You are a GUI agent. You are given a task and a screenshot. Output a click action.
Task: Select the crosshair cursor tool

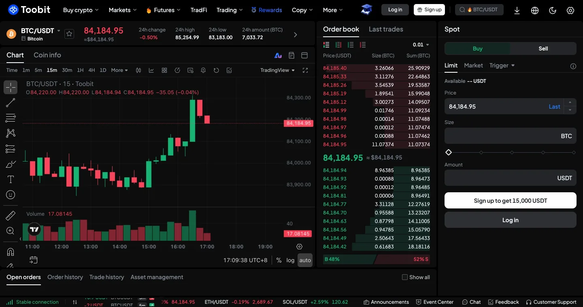point(11,87)
